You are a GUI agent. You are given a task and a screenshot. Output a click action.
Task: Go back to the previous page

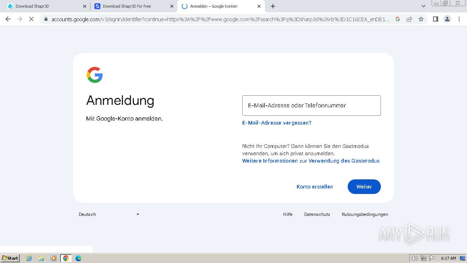coord(8,19)
